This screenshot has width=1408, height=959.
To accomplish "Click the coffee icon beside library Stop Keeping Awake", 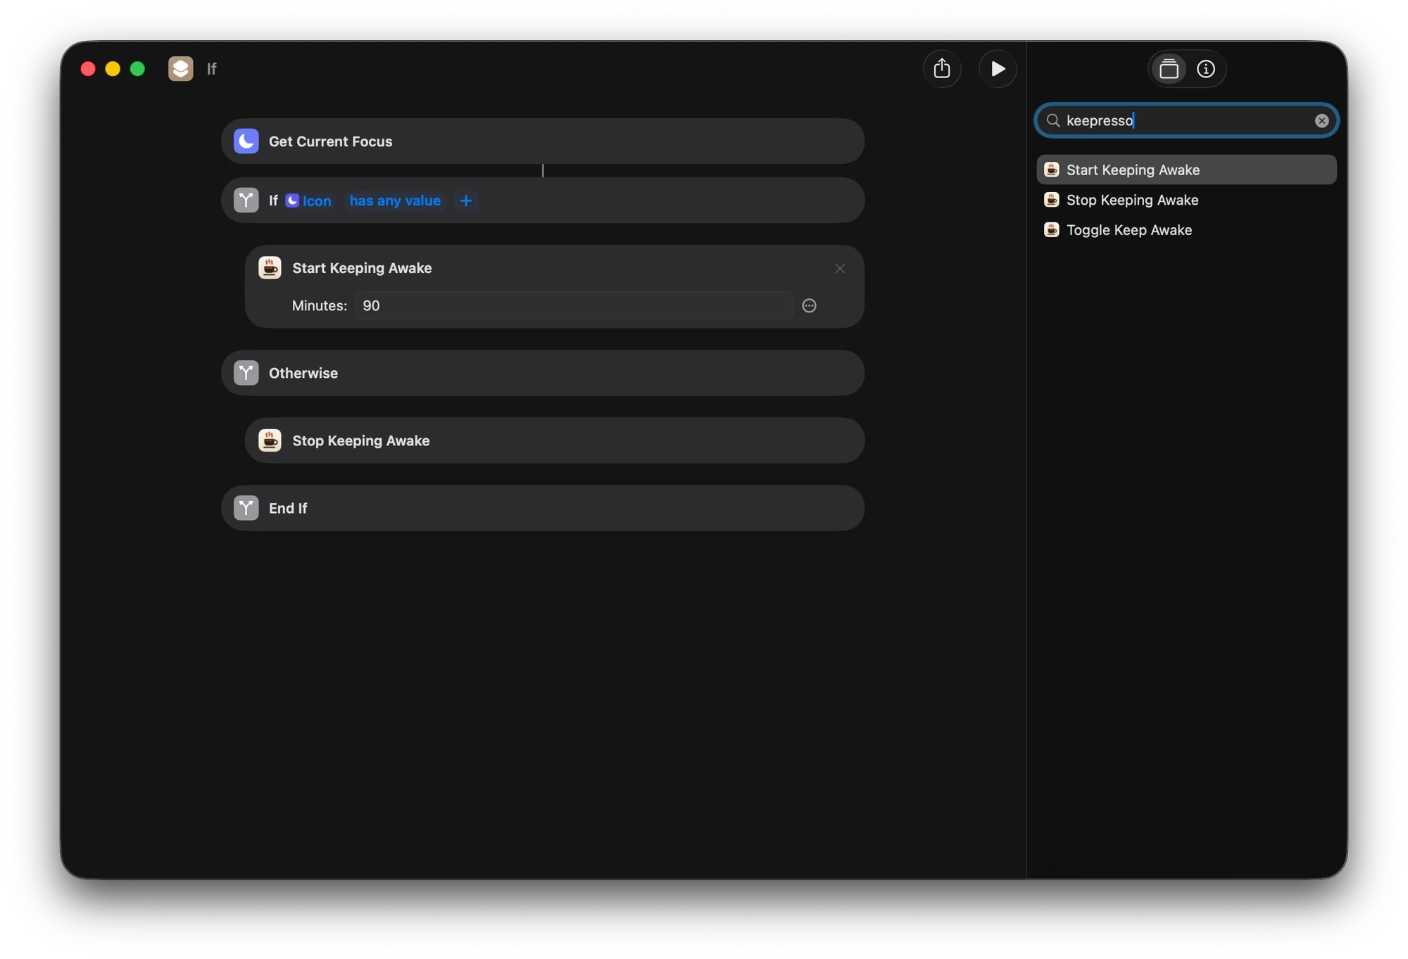I will (x=1051, y=200).
